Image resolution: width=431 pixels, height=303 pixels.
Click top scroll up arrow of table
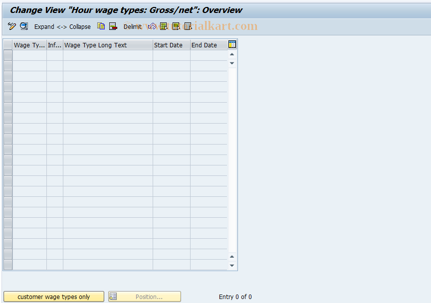pos(232,54)
